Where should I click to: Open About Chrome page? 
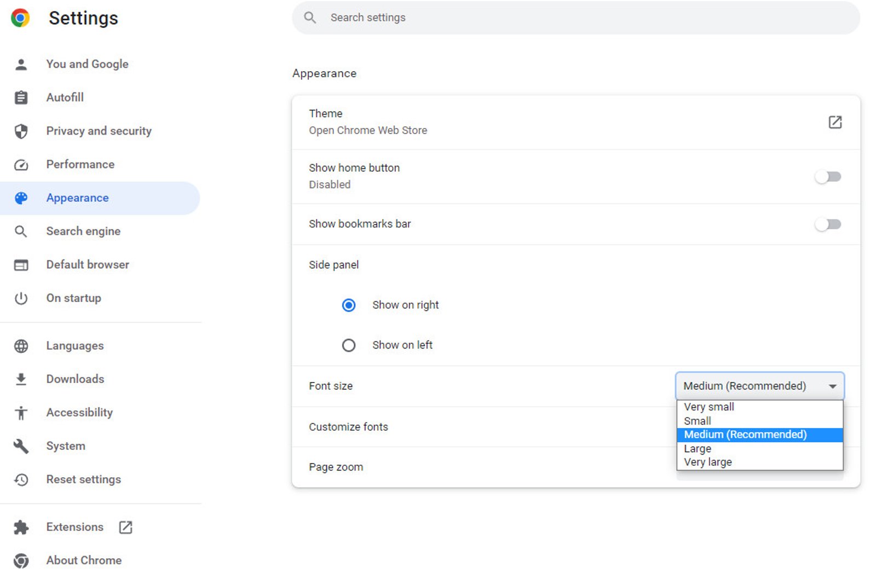(x=100, y=560)
